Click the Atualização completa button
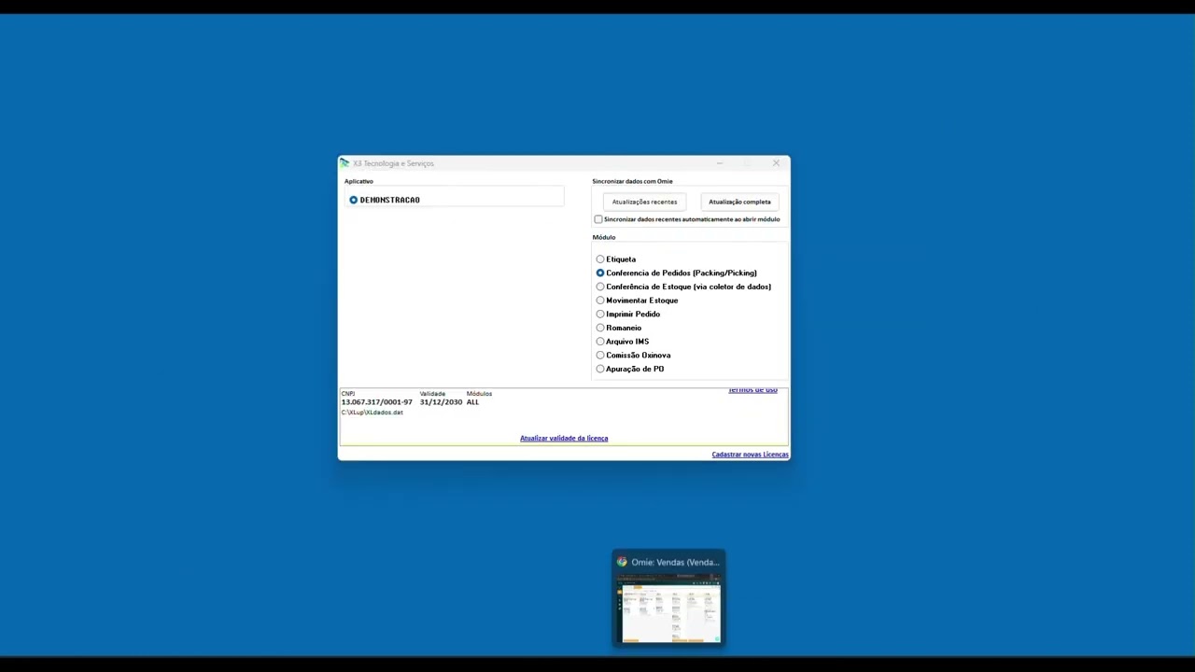 pos(739,202)
